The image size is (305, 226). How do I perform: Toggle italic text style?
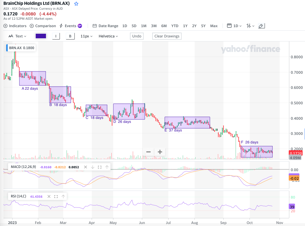[x=56, y=36]
